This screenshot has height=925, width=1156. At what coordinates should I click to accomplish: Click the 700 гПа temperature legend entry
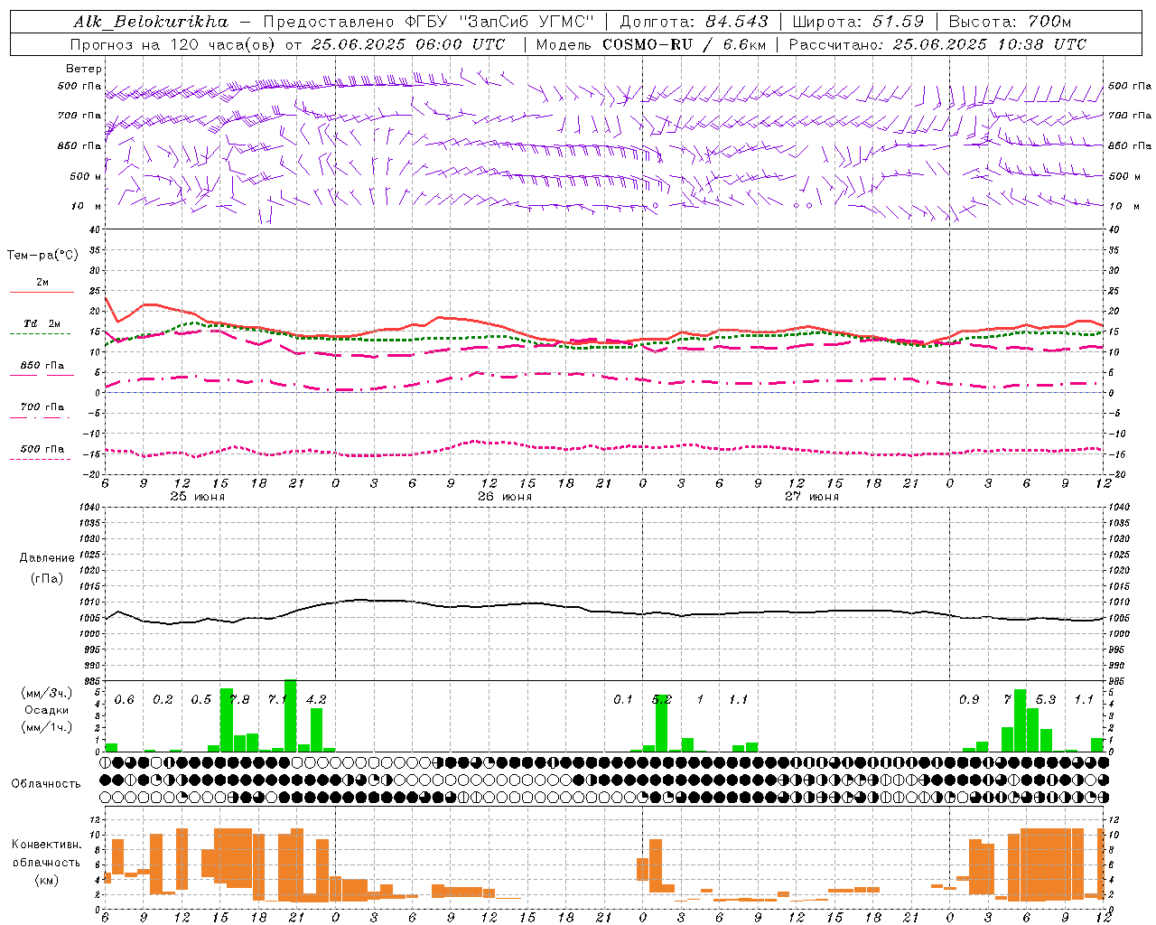pyautogui.click(x=42, y=406)
